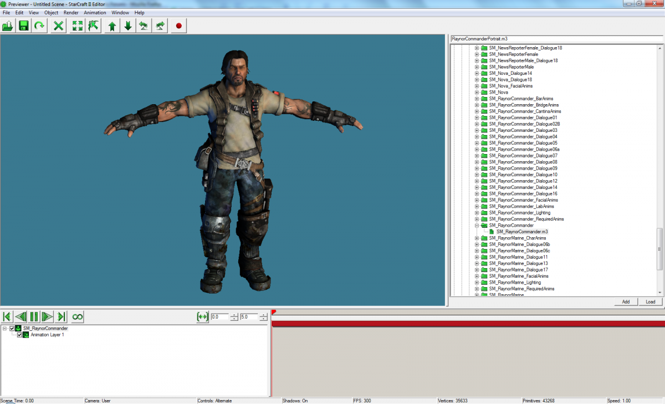
Task: Open a file with the folder toolbar icon
Action: point(8,25)
